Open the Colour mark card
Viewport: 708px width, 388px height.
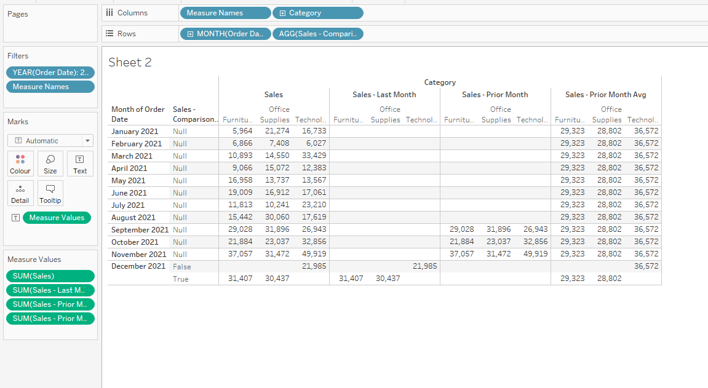click(x=20, y=164)
